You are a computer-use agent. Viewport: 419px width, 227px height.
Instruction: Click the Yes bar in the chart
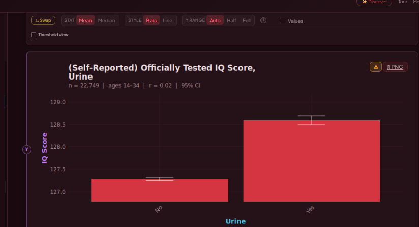312,161
